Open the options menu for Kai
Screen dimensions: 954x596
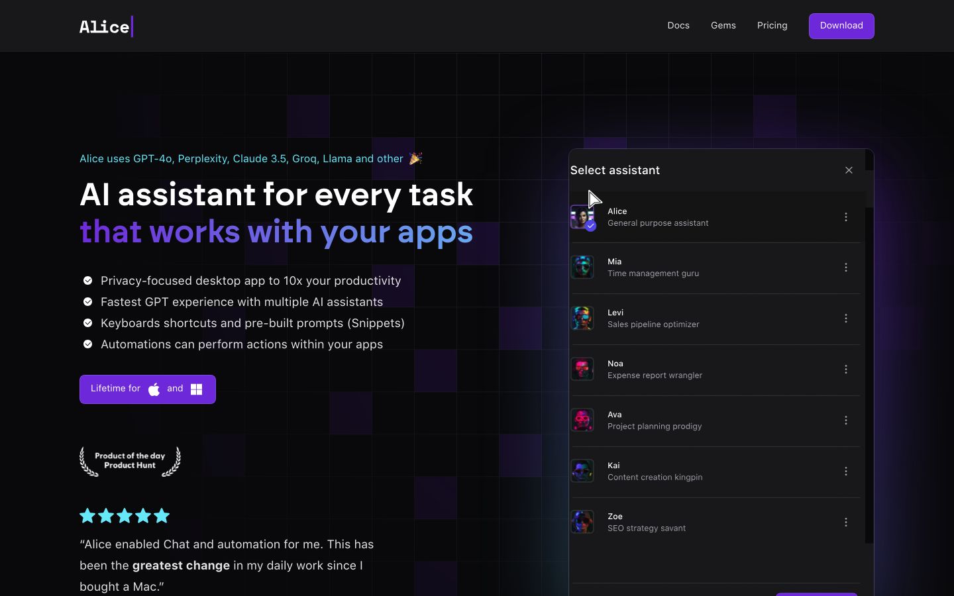click(846, 472)
